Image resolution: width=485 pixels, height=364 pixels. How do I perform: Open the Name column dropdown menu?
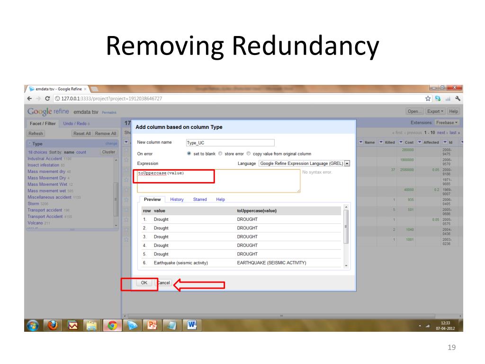(x=361, y=142)
